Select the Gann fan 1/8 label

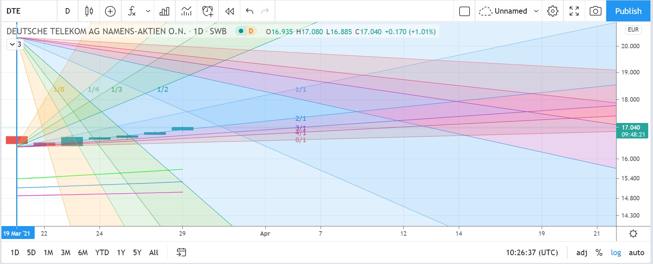click(x=59, y=89)
